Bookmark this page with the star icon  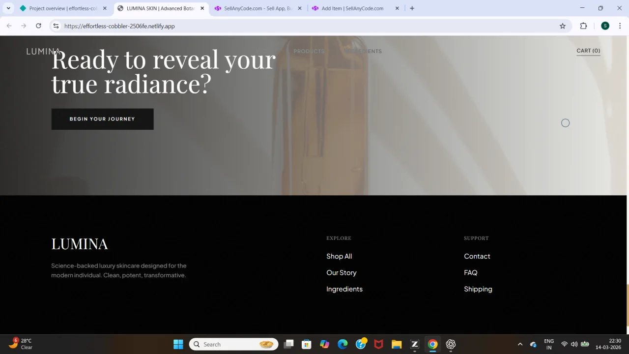(563, 26)
